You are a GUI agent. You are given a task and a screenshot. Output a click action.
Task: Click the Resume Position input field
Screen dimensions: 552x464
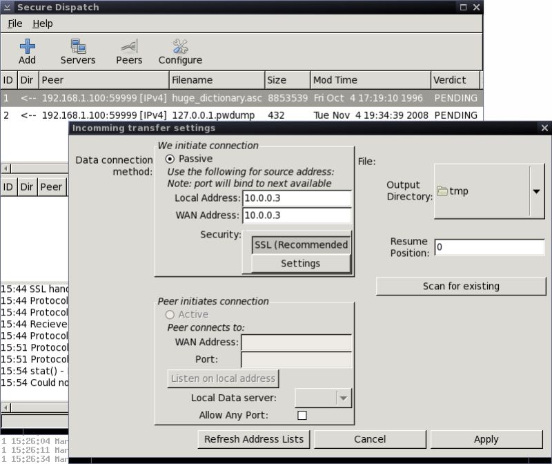coord(489,247)
